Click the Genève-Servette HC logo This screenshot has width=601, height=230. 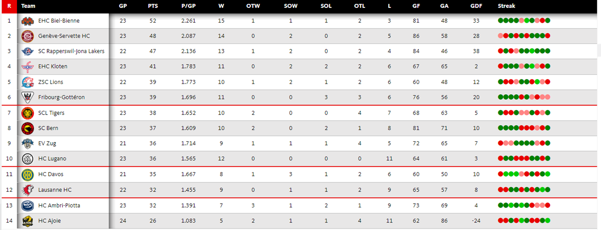pyautogui.click(x=28, y=36)
